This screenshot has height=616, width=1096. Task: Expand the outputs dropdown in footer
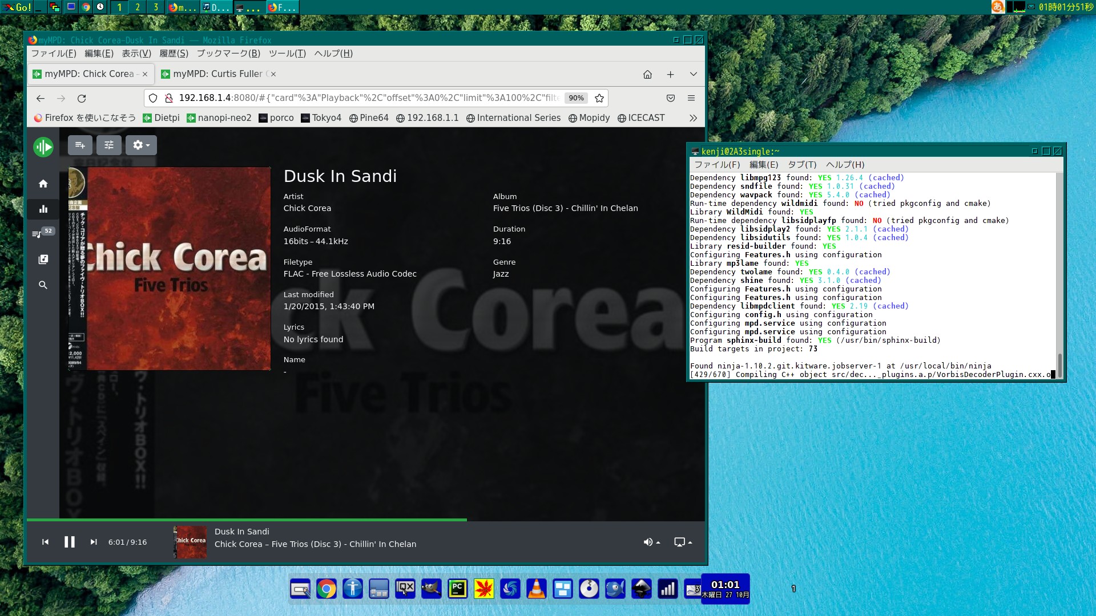coord(683,542)
